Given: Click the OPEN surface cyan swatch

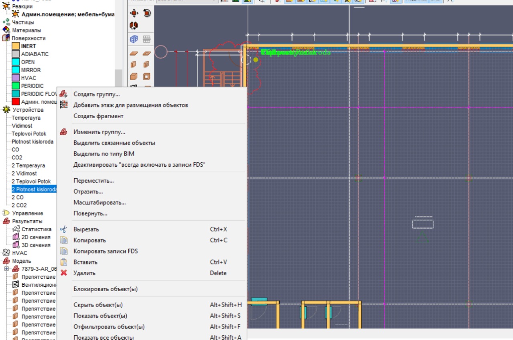Looking at the screenshot, I should click(x=16, y=62).
